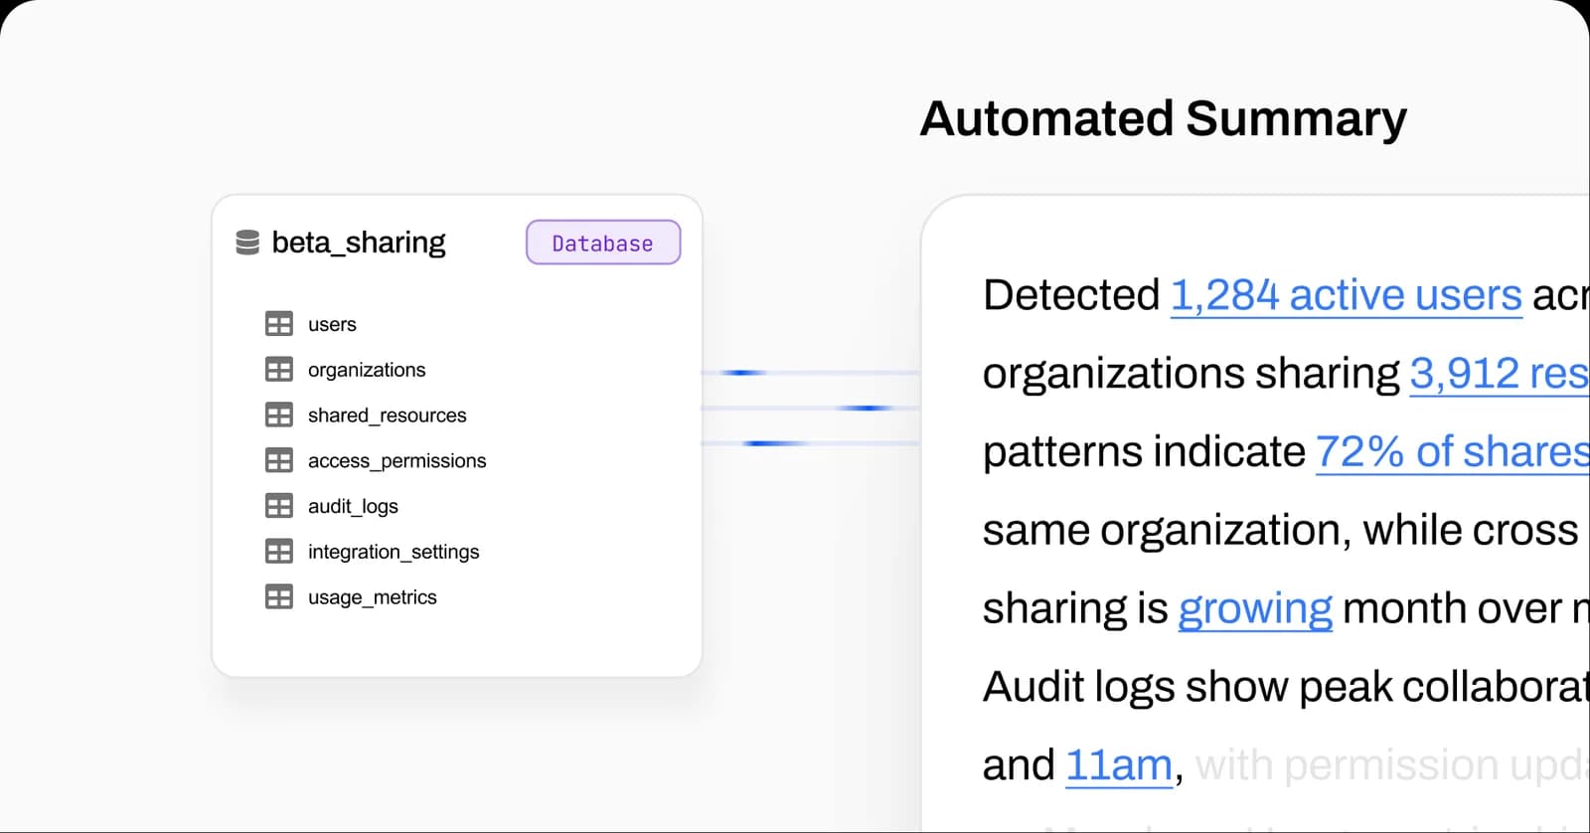
Task: Select the usage_metrics table name
Action: coord(372,597)
